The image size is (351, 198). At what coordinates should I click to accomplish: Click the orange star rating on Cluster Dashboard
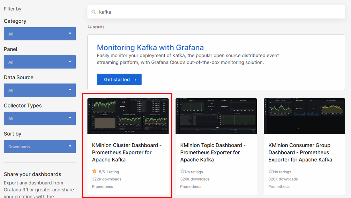pos(94,171)
